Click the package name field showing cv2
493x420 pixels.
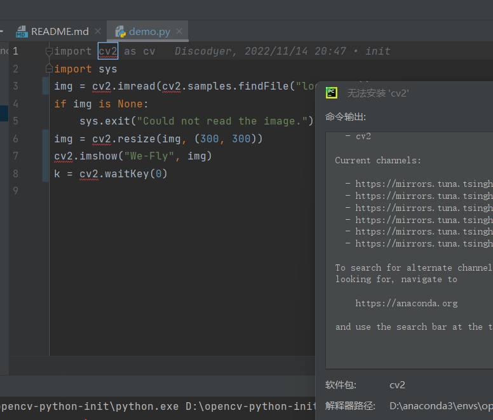pyautogui.click(x=397, y=385)
